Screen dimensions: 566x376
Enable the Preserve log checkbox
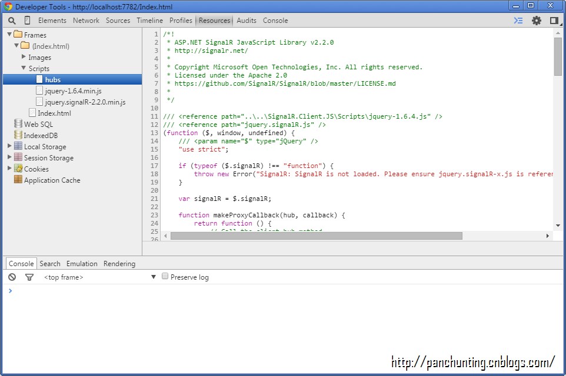(165, 276)
